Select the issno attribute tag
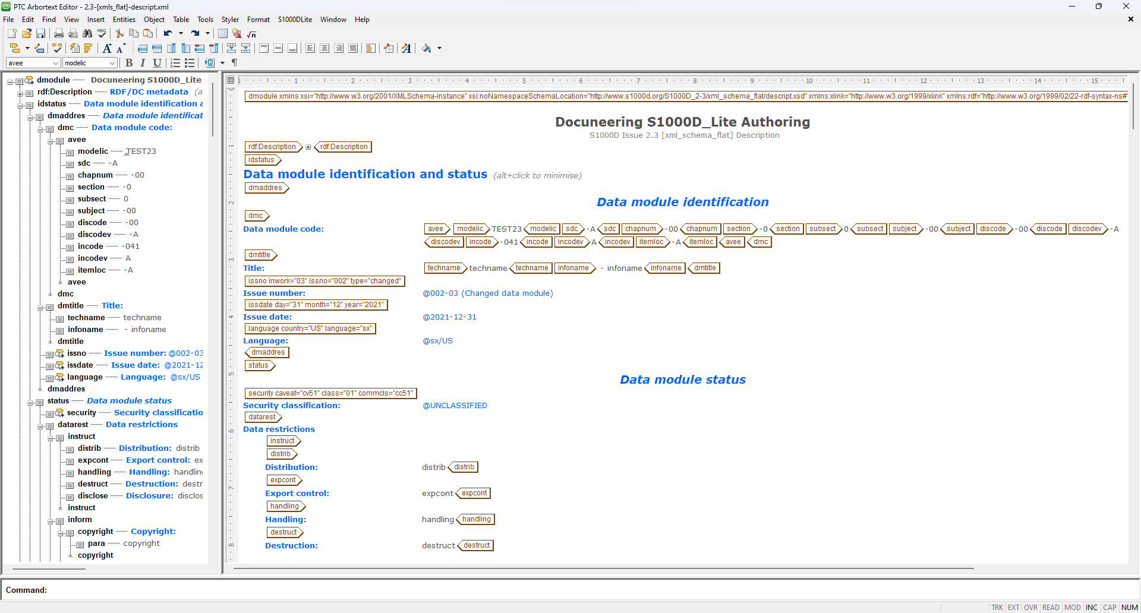1141x613 pixels. point(324,281)
